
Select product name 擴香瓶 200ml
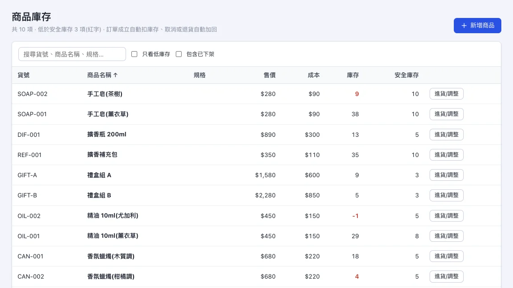click(107, 135)
